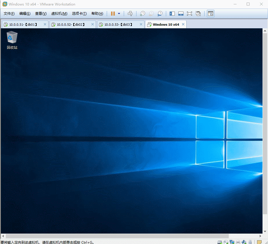Open the 文件(F) menu

point(9,14)
